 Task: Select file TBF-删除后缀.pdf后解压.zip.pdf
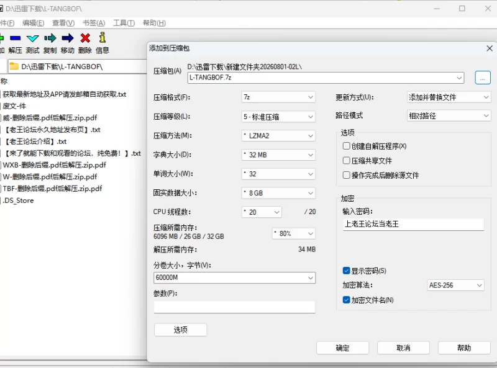pos(52,189)
